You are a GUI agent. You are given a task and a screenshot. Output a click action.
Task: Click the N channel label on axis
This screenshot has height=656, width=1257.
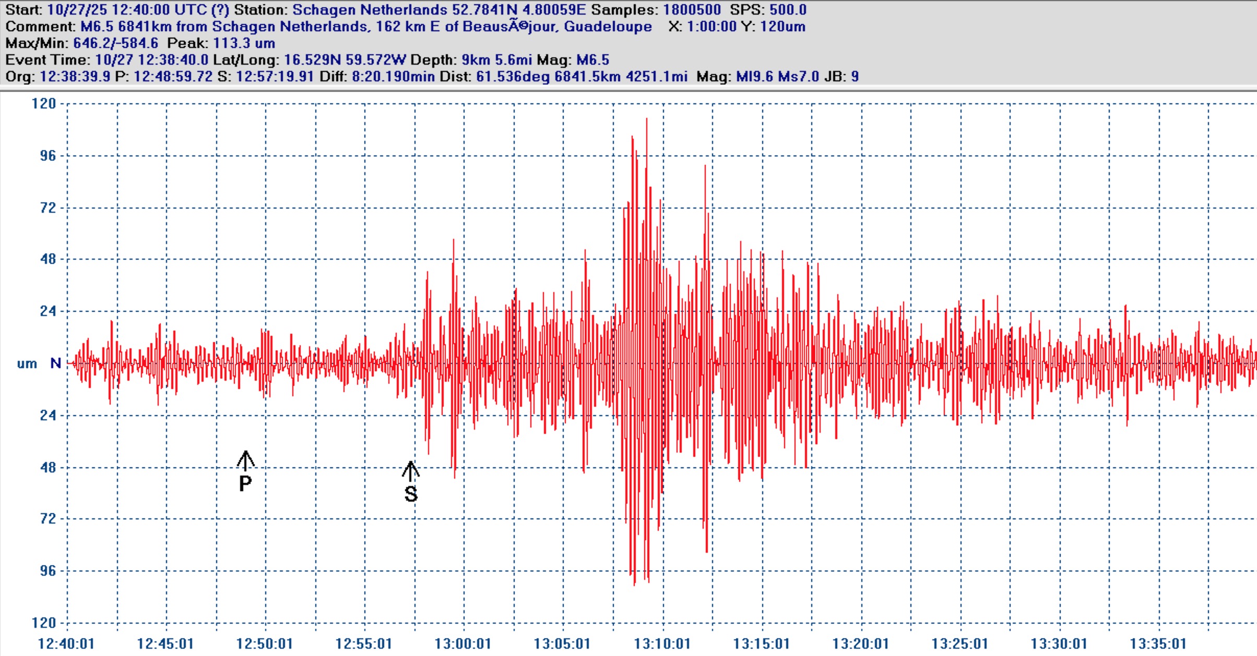click(x=55, y=363)
